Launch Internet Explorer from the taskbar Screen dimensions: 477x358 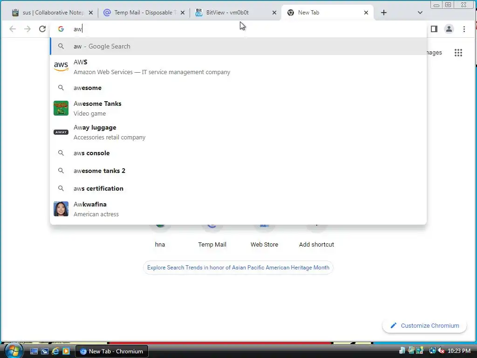click(x=55, y=351)
